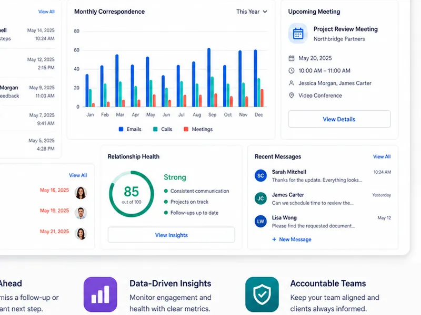Open the This Year period dropdown
421x315 pixels.
(252, 12)
